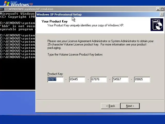Click the Windows XP logo at top

coord(18,3)
